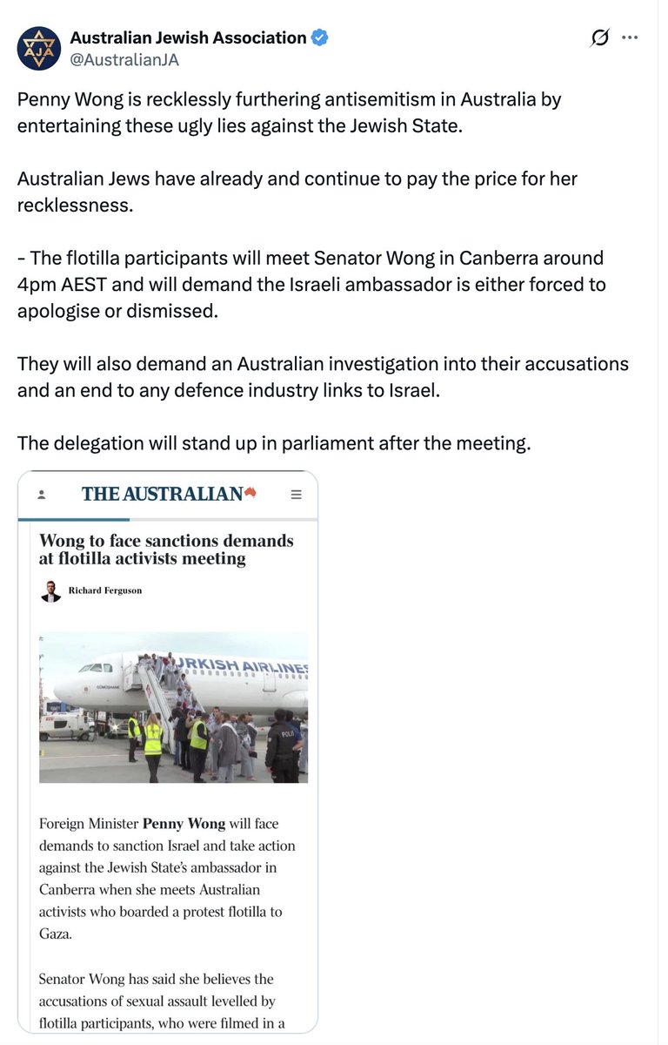Open the three-dot more options menu
Screen dimensions: 668x1045
tap(631, 37)
